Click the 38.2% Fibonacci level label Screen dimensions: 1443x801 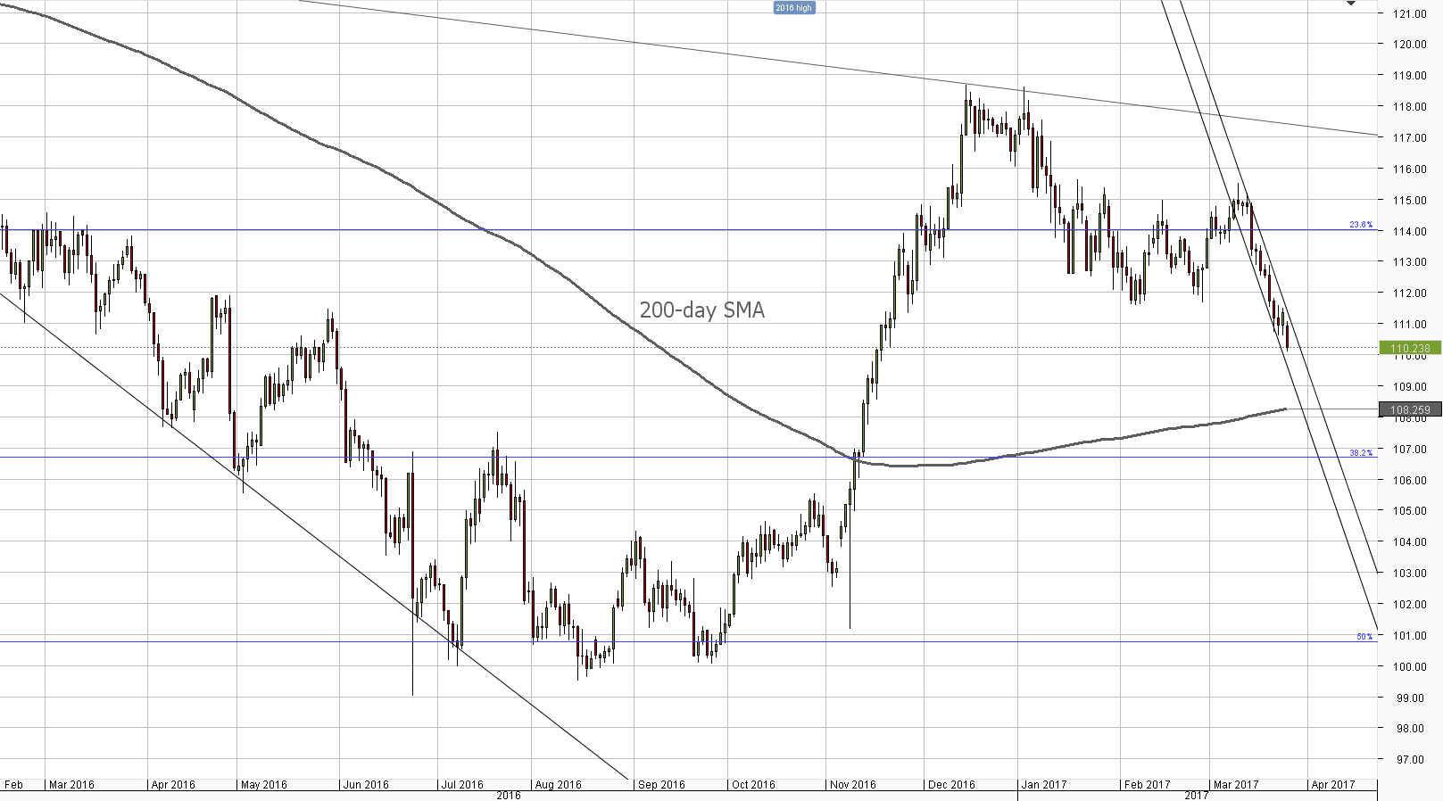(x=1361, y=453)
